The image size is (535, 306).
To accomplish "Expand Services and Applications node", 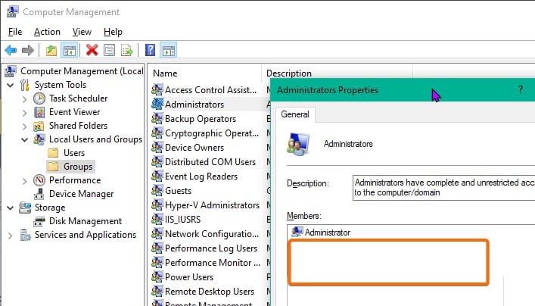I will pyautogui.click(x=11, y=236).
